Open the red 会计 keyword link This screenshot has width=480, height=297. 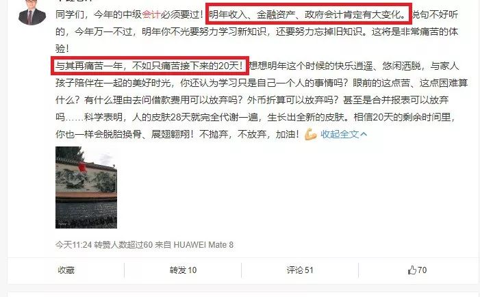click(x=151, y=14)
